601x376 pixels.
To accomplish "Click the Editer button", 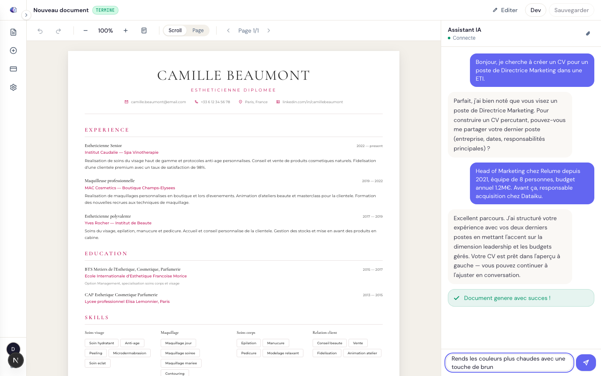I will 505,10.
